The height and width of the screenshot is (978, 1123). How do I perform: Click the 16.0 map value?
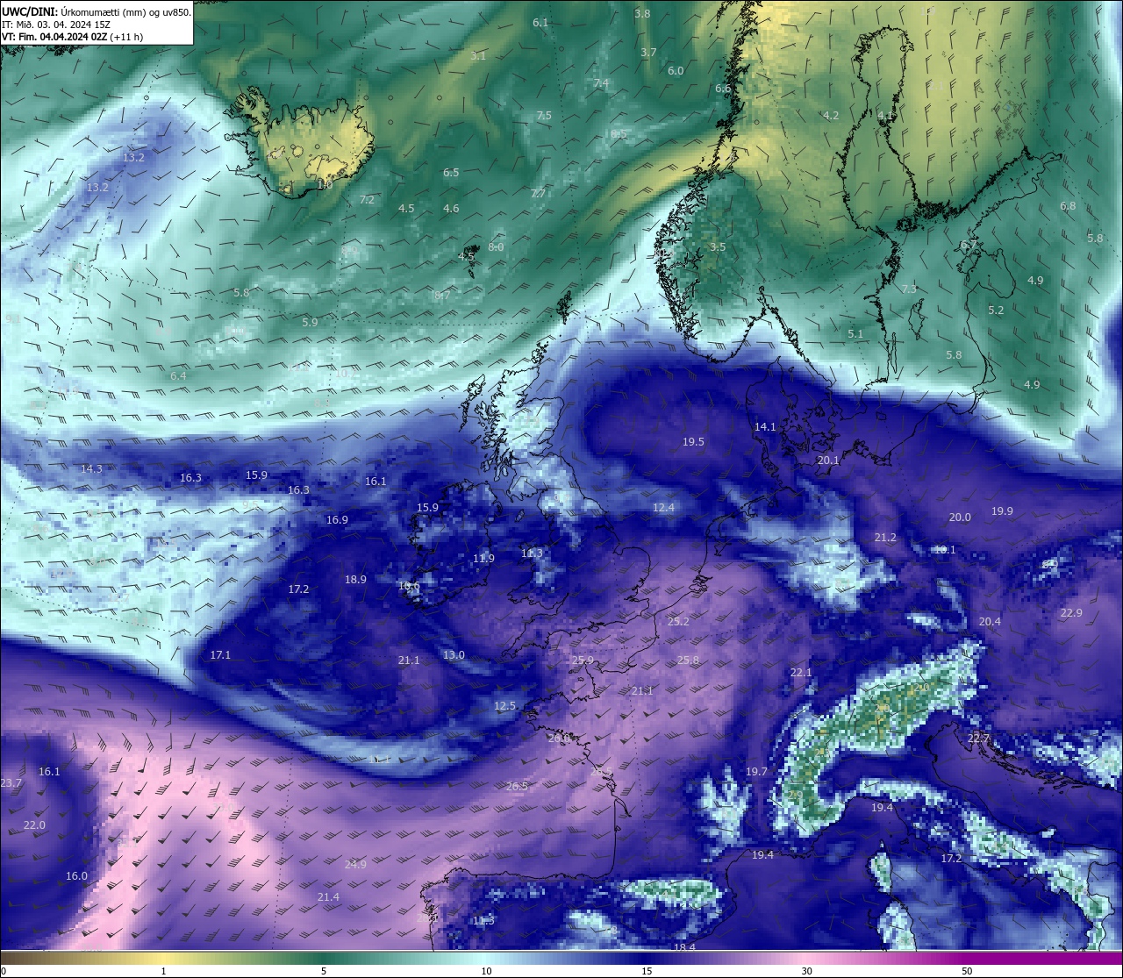pyautogui.click(x=76, y=875)
